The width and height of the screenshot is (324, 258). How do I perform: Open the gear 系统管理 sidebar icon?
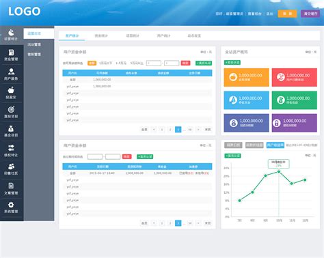11,207
